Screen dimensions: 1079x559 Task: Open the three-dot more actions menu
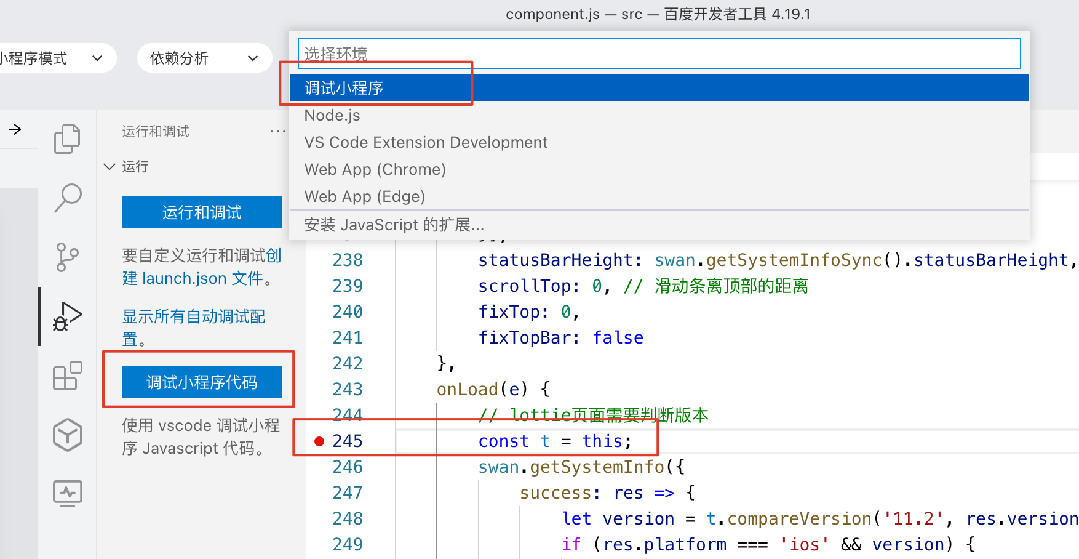pos(277,131)
